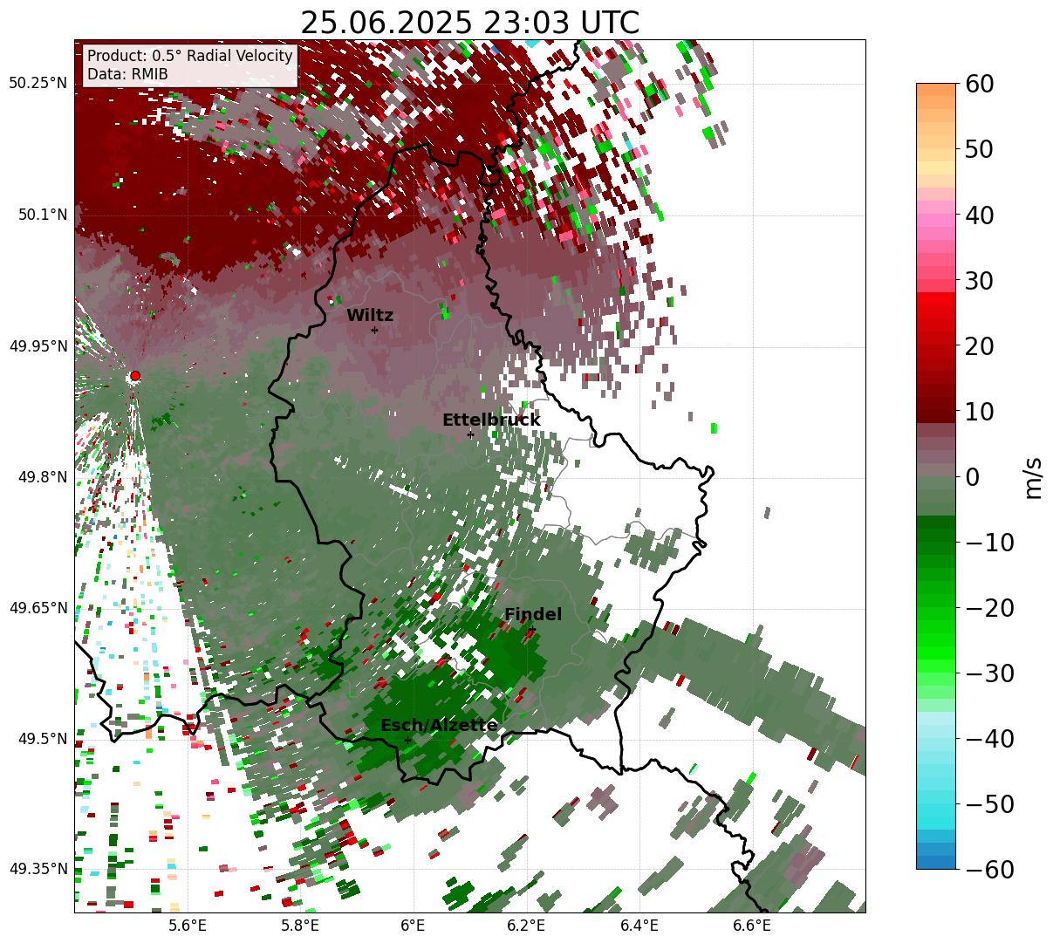Click the 6.4°E longitude label

tap(639, 926)
